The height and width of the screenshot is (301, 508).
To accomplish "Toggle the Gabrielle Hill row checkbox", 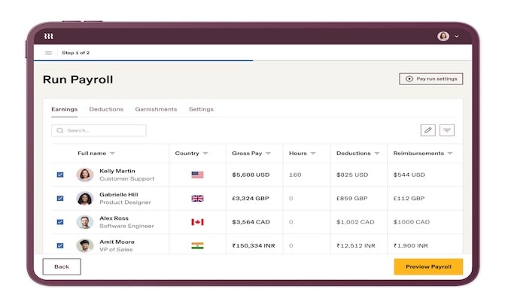I will pos(60,199).
